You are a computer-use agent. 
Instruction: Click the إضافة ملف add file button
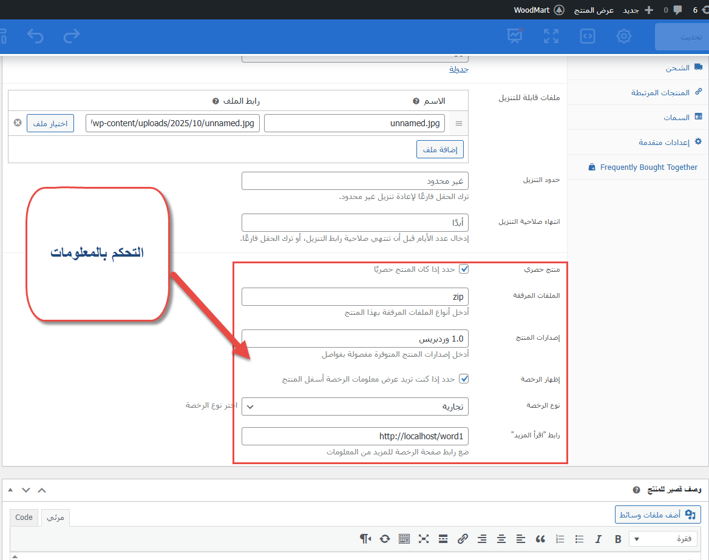[x=440, y=149]
